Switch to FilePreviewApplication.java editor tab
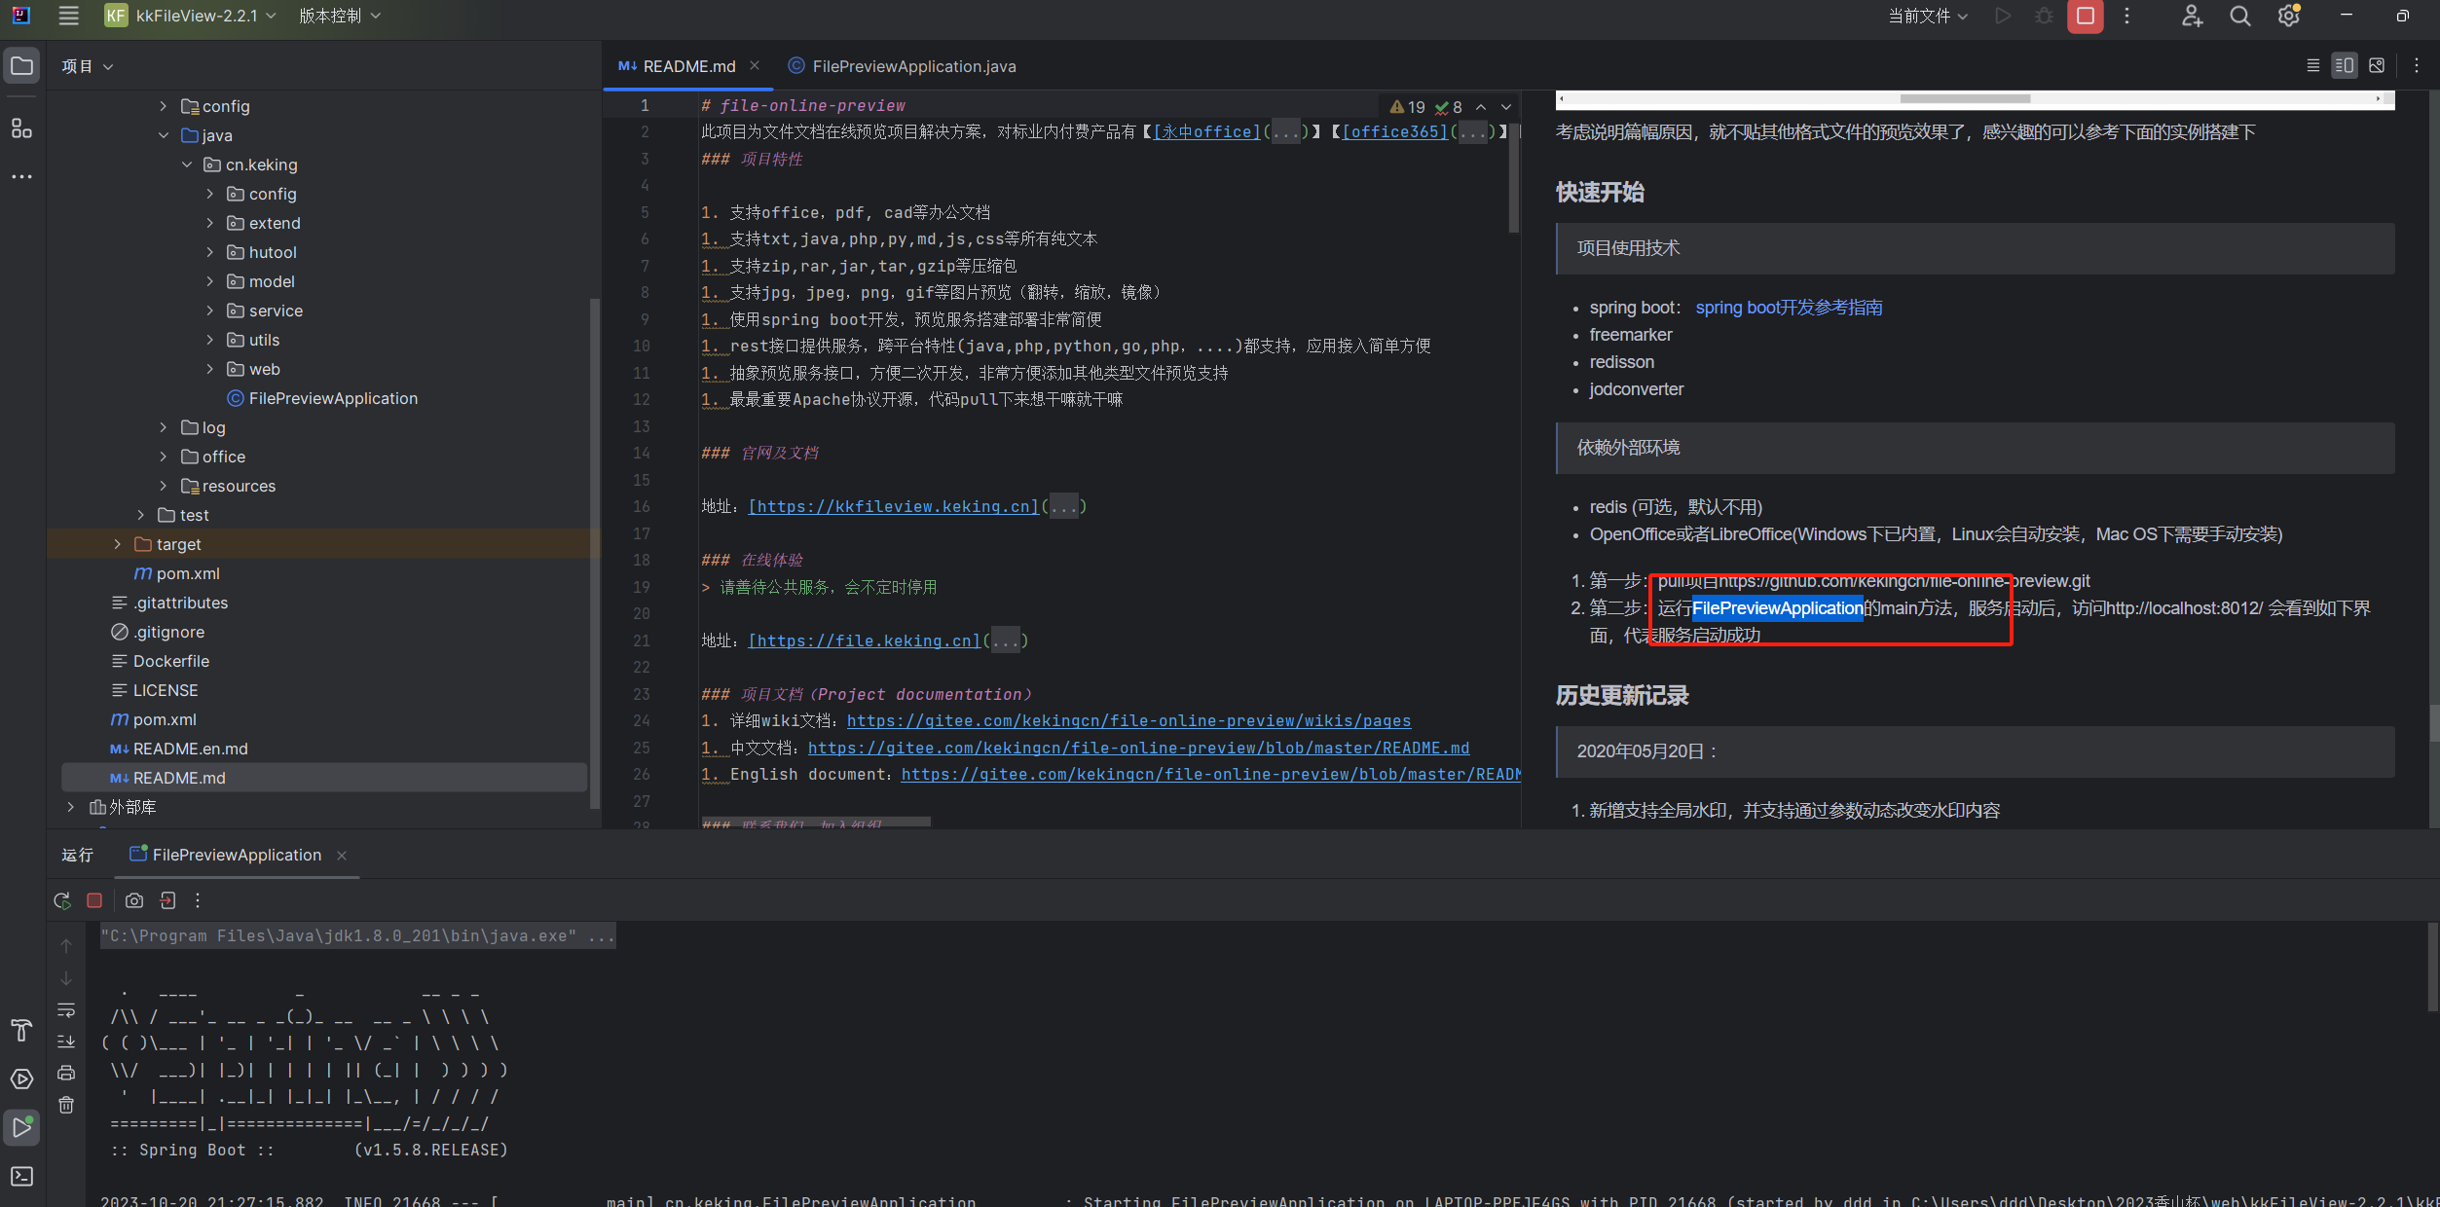The height and width of the screenshot is (1207, 2440). pos(902,66)
